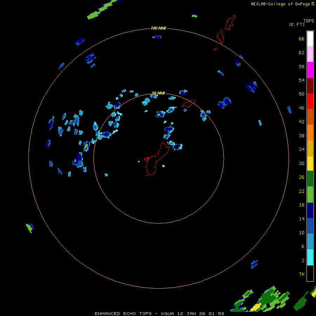Click the light green 18-22 kft legend swatch
316x316 pixels.
pos(310,195)
